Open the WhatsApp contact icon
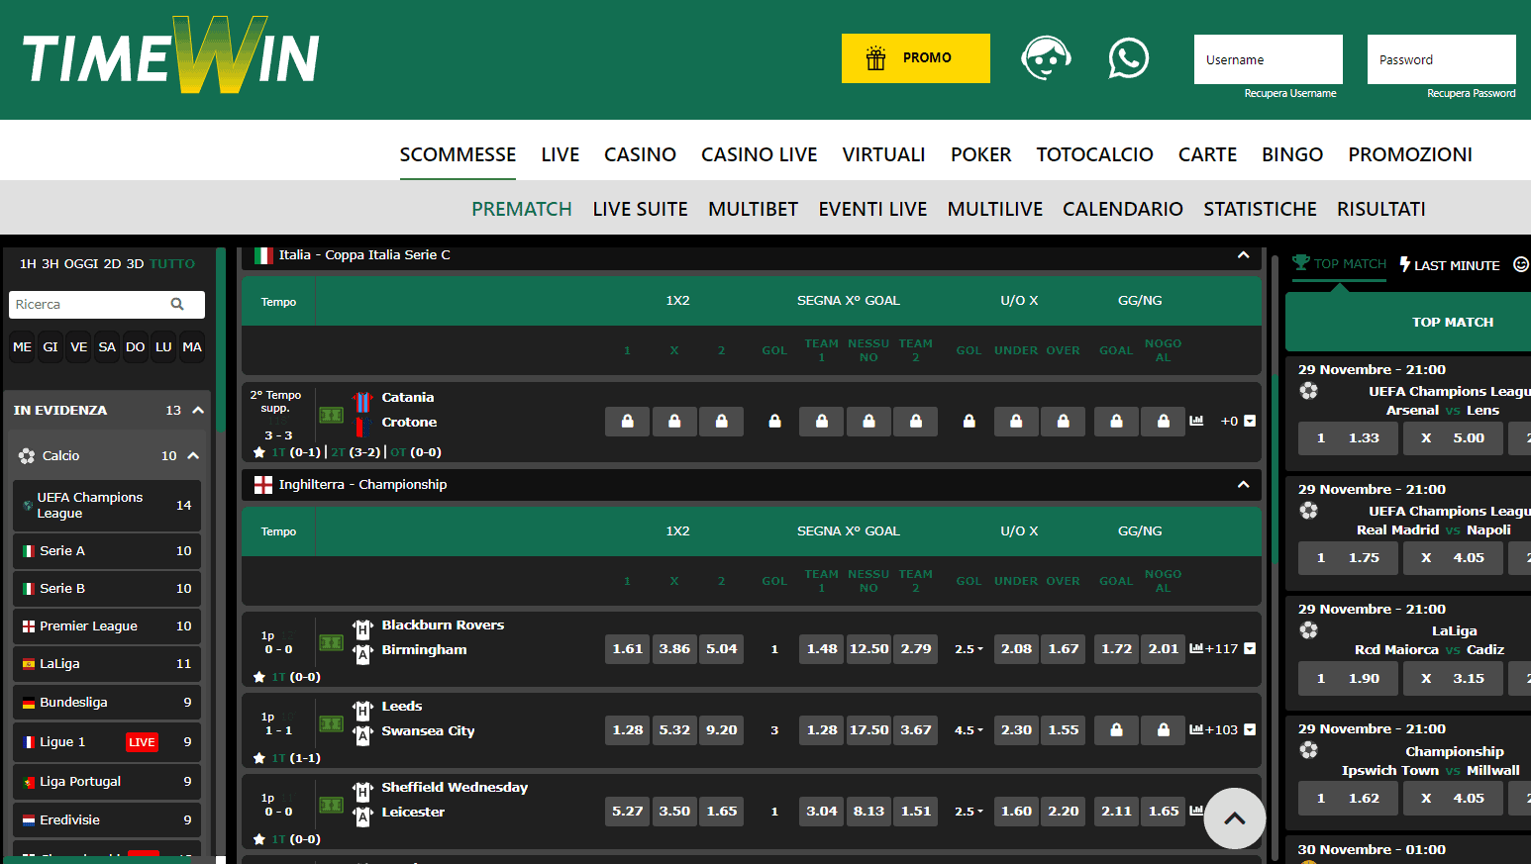1531x864 pixels. (1128, 58)
